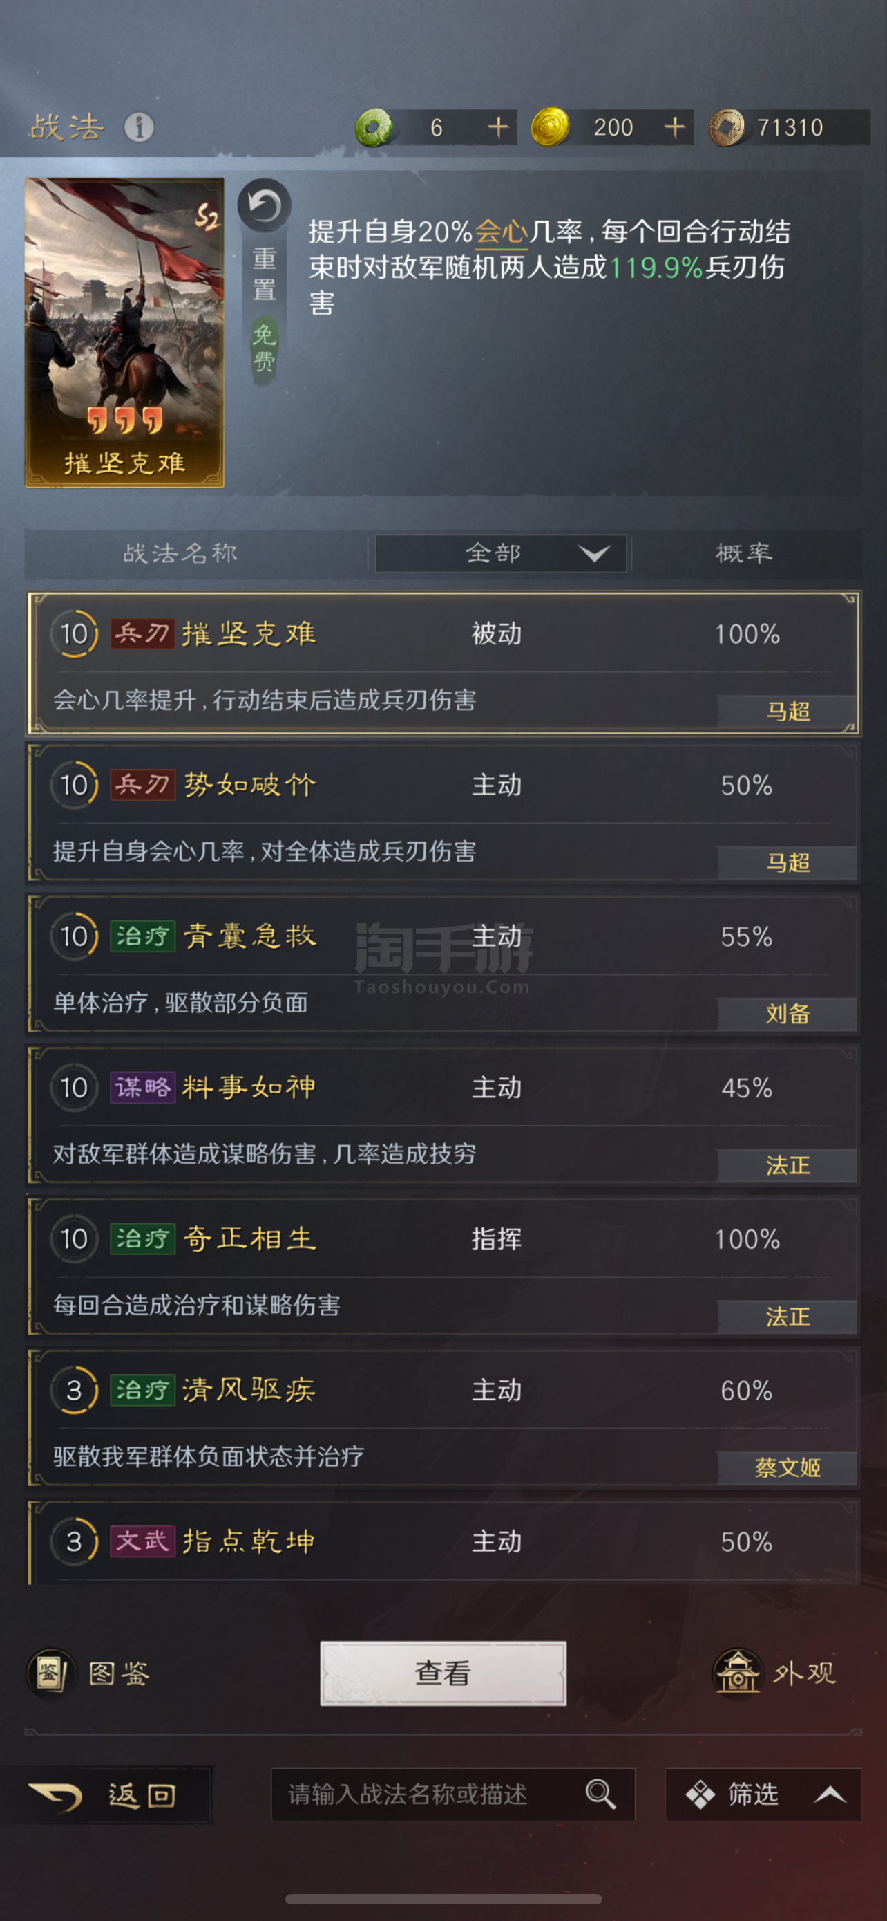Image resolution: width=887 pixels, height=1921 pixels.
Task: Type in the skill name search field
Action: (x=425, y=1794)
